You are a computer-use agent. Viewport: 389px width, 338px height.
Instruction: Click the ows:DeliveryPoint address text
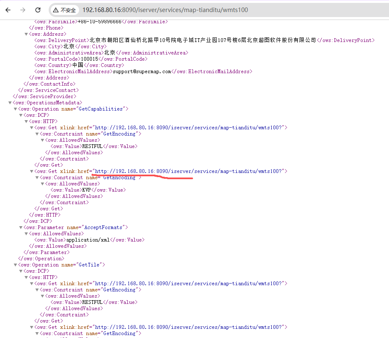(203, 40)
